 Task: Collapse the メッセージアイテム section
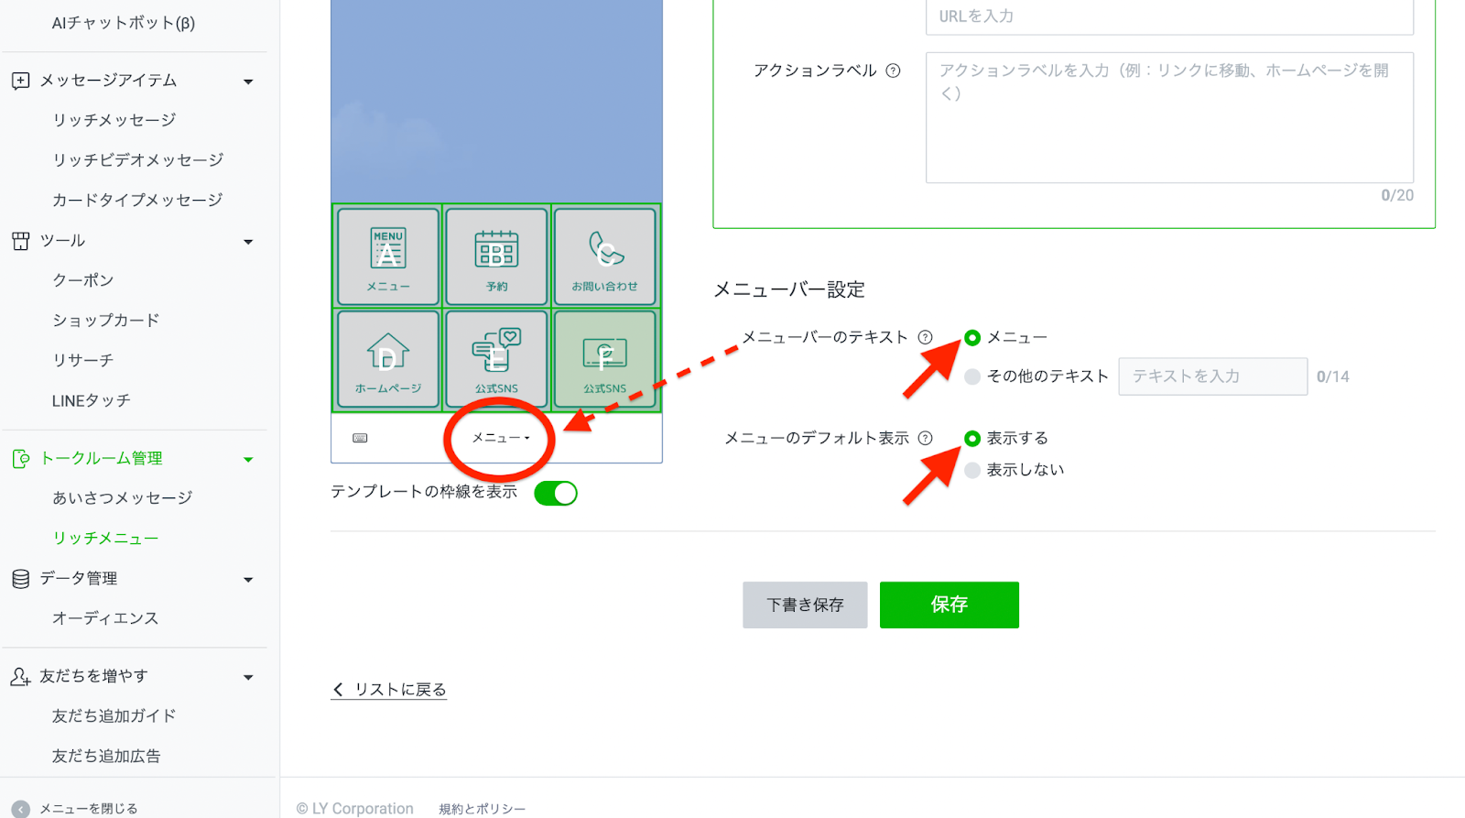click(248, 82)
